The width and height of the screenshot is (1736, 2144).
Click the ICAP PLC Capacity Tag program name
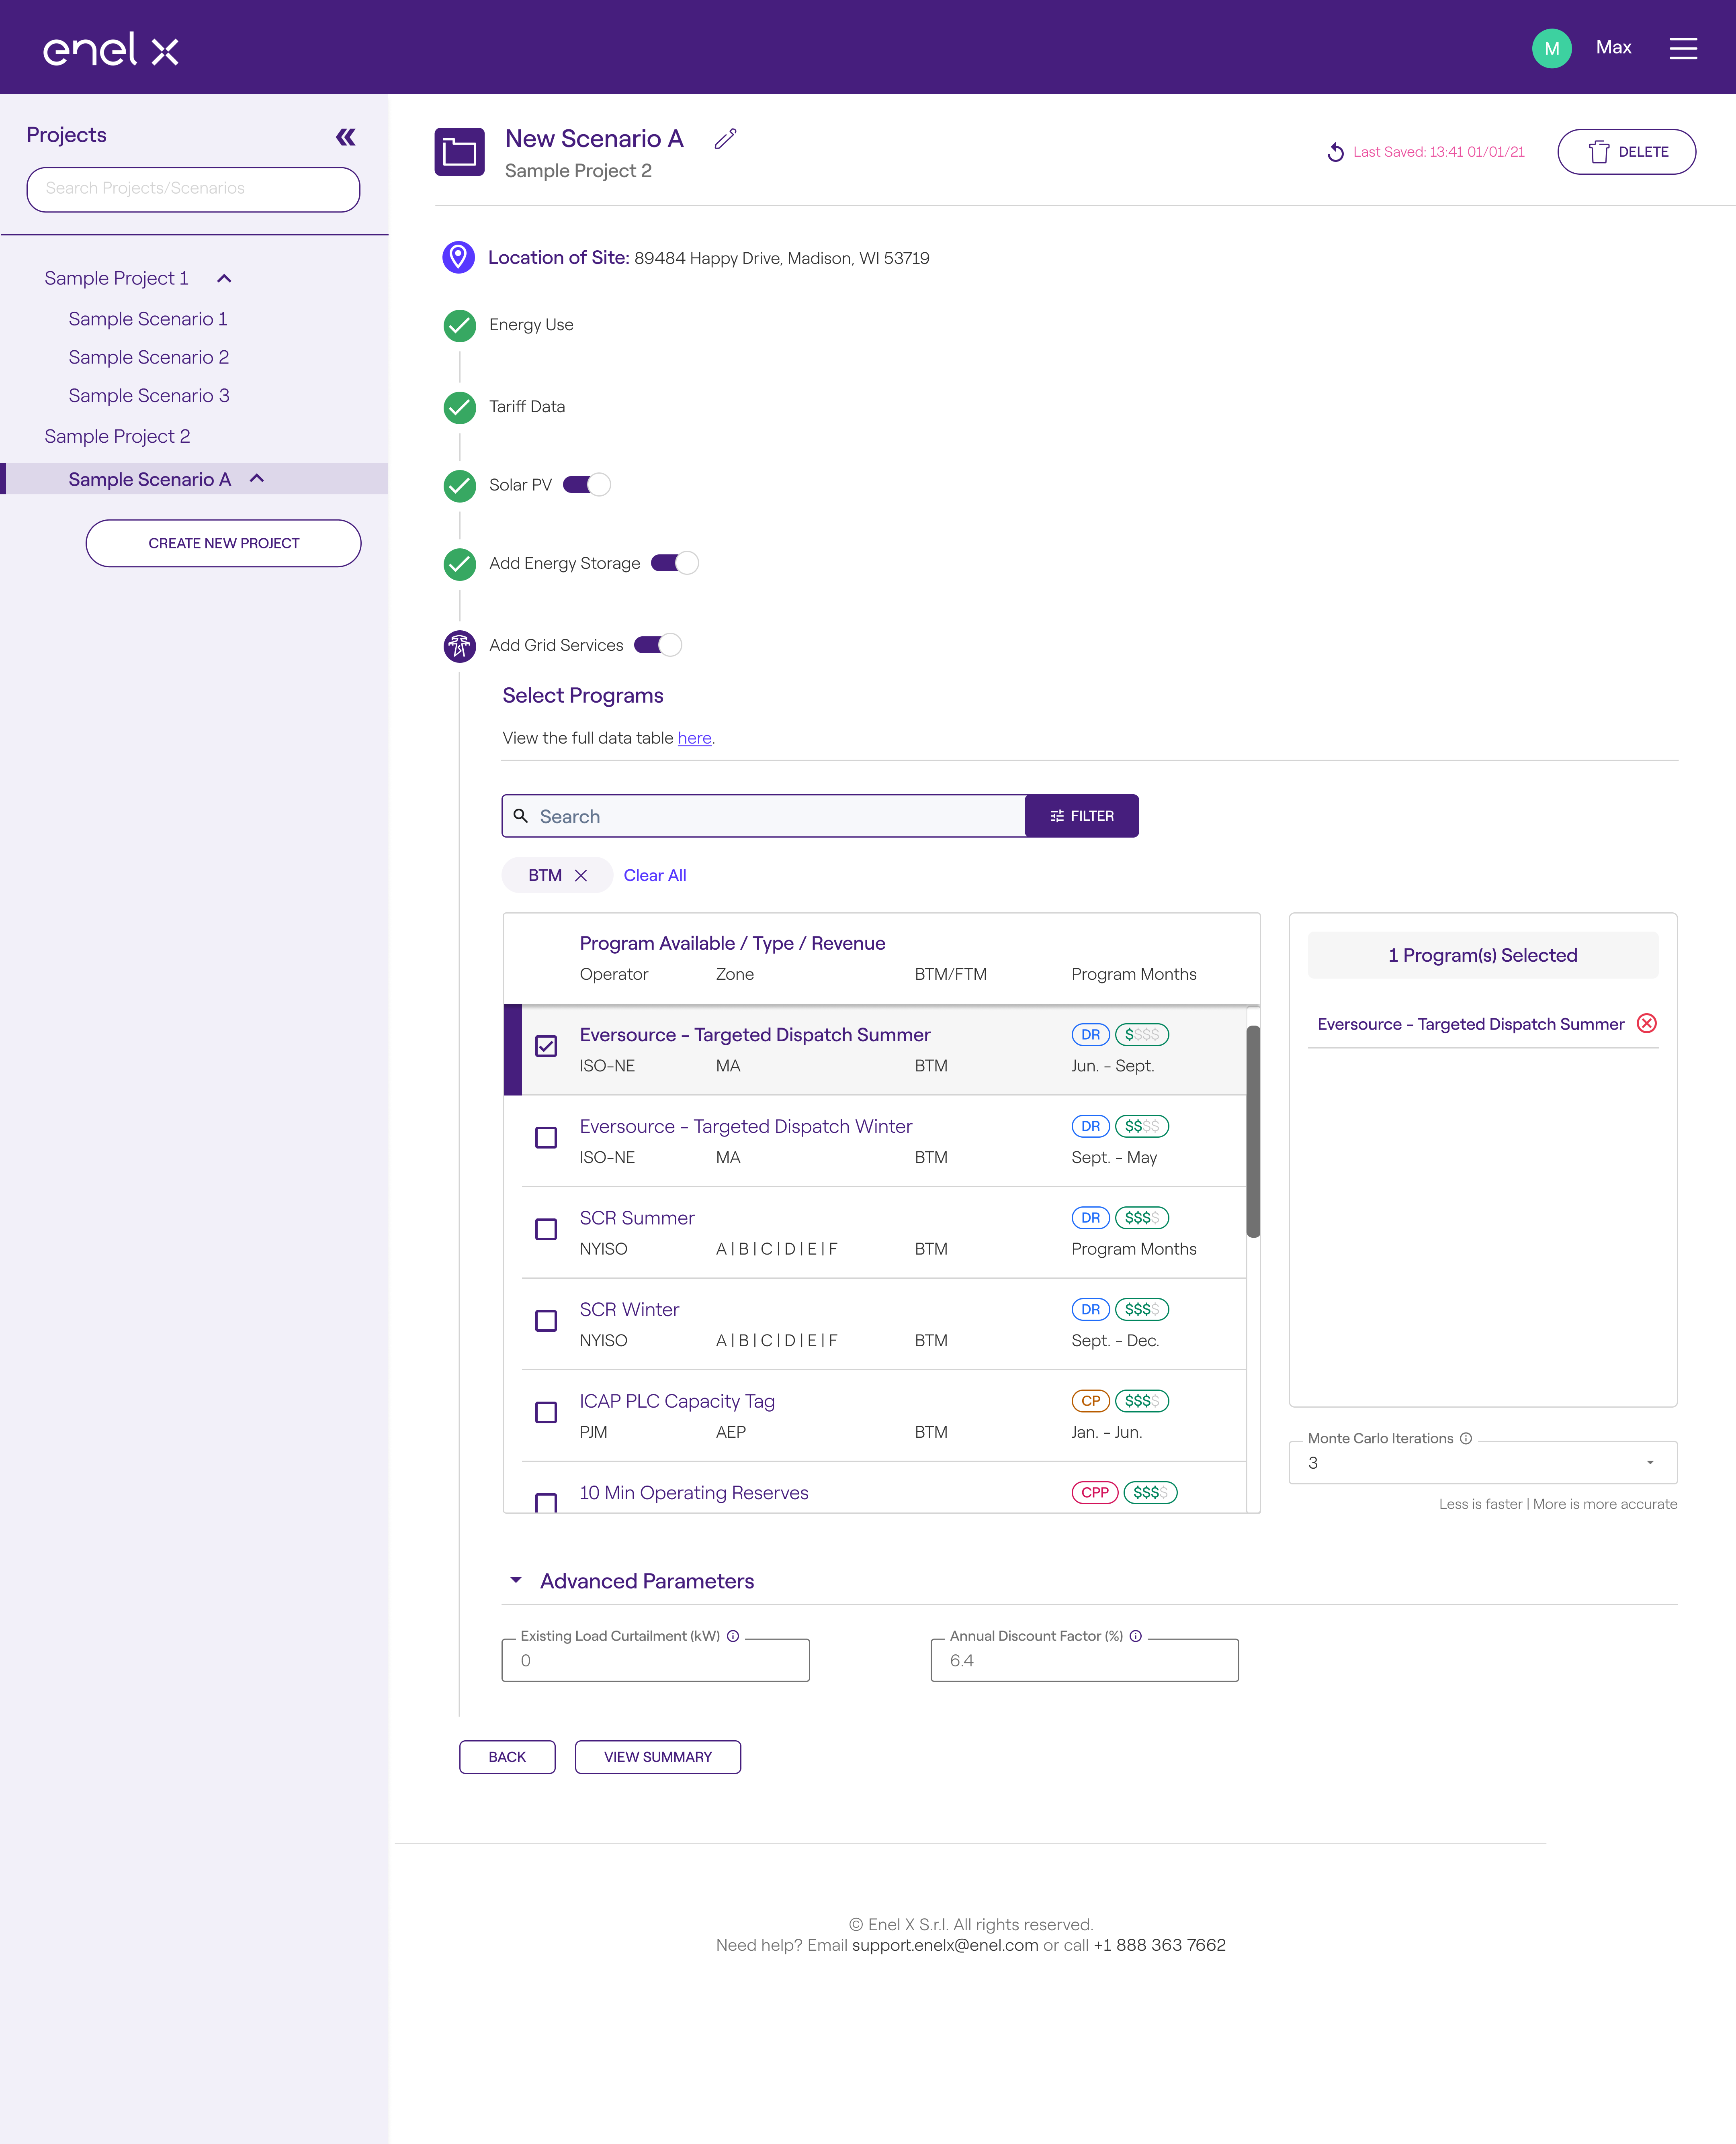(x=677, y=1401)
